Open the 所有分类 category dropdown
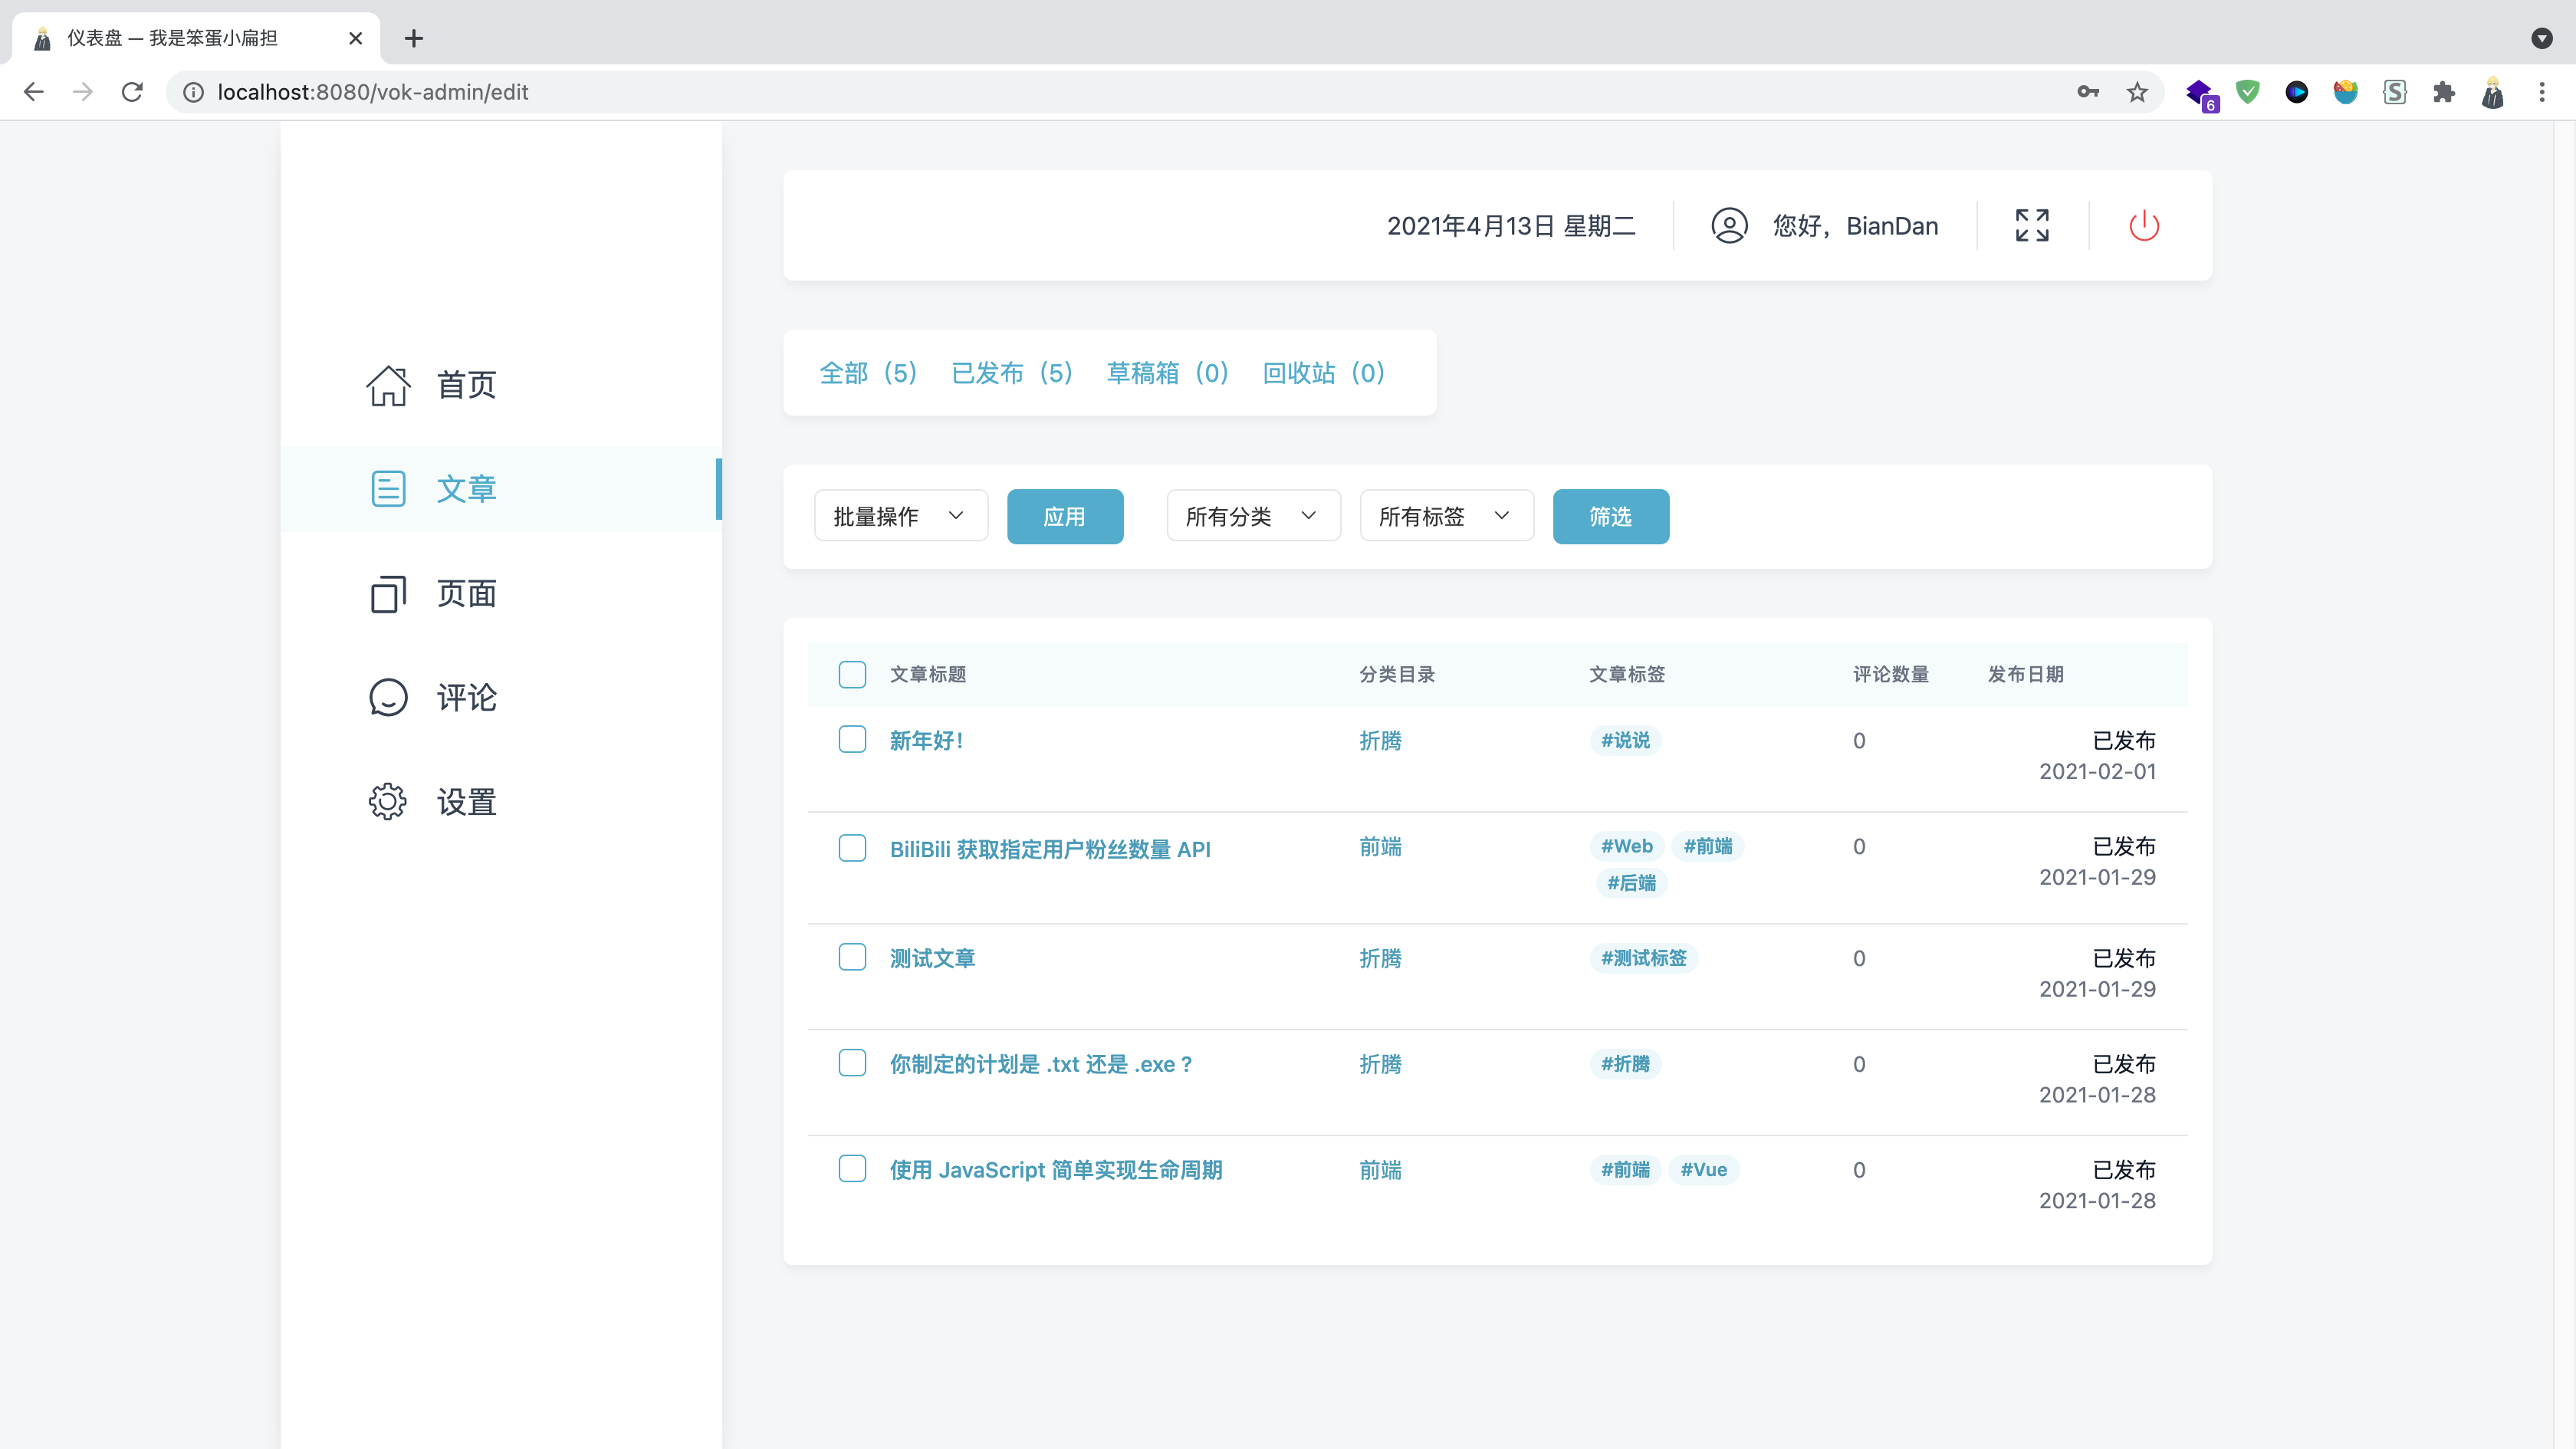 pos(1252,516)
